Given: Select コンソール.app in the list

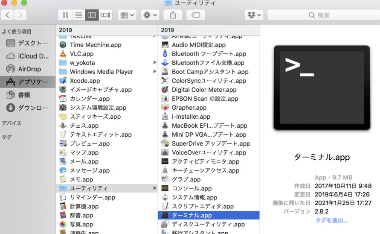Looking at the screenshot, I should [x=209, y=188].
